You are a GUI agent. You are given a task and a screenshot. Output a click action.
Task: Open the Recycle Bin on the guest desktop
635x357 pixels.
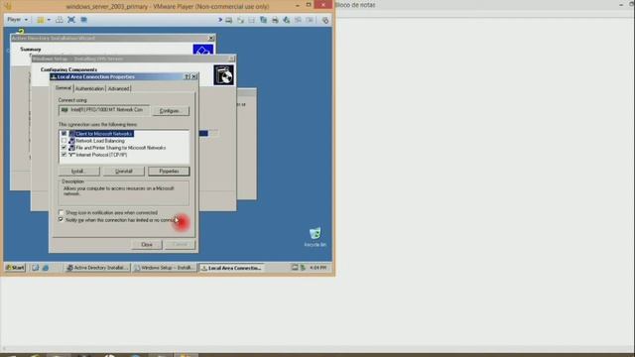pos(316,237)
